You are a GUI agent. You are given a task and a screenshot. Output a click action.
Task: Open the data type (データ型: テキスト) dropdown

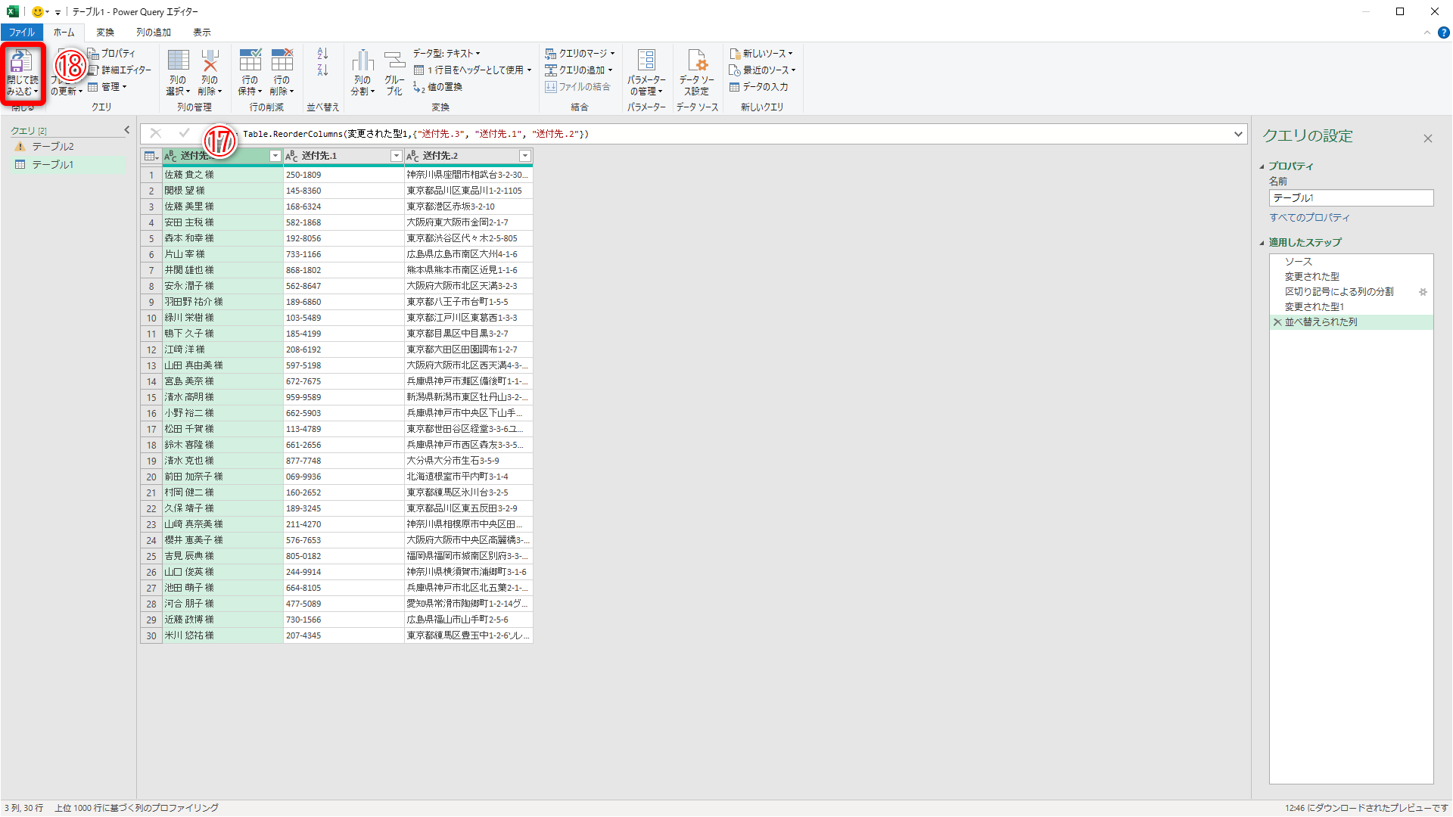pos(446,54)
